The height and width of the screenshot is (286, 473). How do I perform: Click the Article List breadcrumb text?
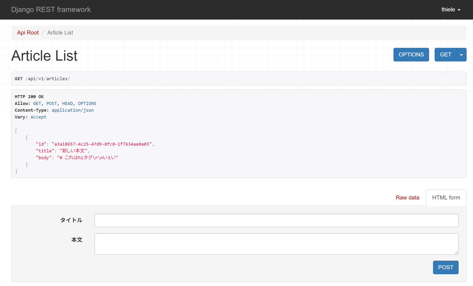pos(60,33)
